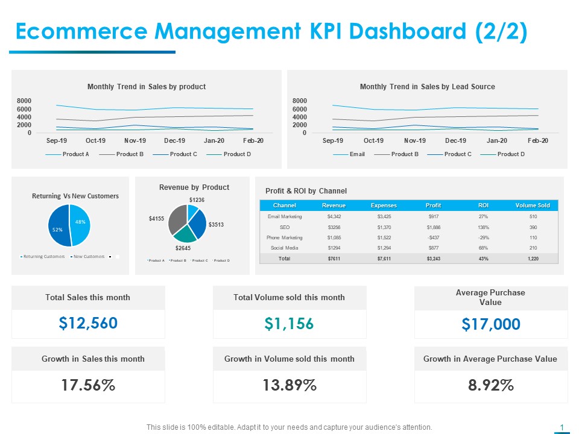579x434 pixels.
Task: Select 'Monthly Trend in Sales by Lead Source' title
Action: 427,87
